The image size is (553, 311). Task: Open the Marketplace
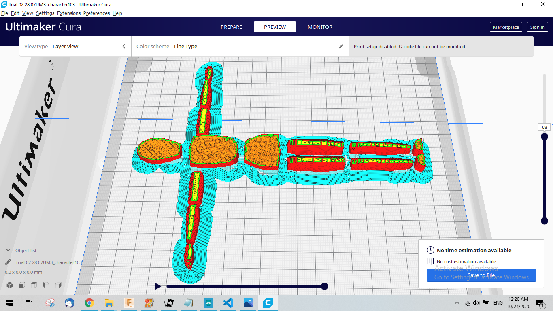point(506,27)
